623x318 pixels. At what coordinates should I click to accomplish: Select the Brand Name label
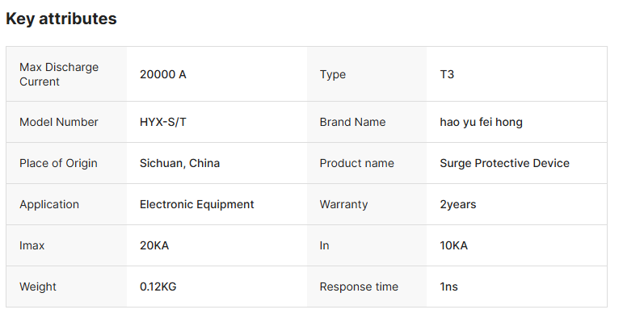pyautogui.click(x=352, y=122)
